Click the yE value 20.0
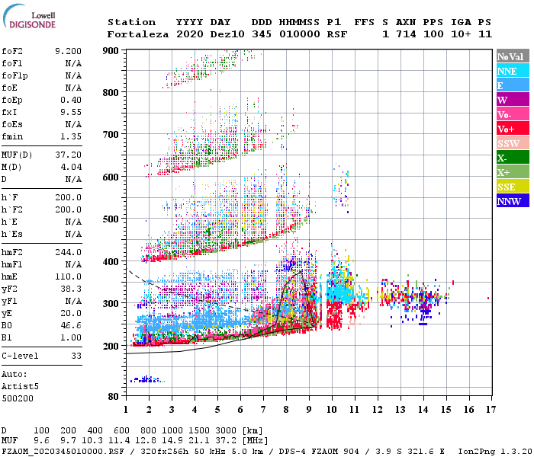The image size is (534, 457). click(71, 313)
